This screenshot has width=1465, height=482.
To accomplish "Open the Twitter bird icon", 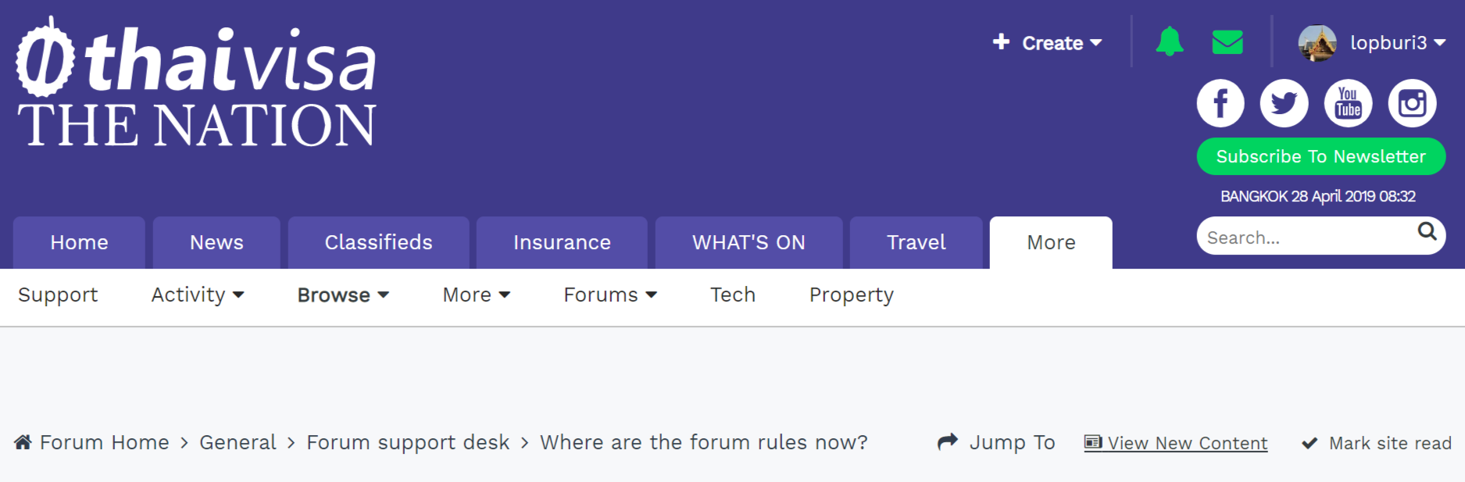I will coord(1284,103).
